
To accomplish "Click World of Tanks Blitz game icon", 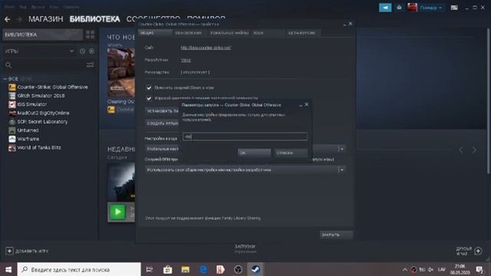I will point(12,148).
